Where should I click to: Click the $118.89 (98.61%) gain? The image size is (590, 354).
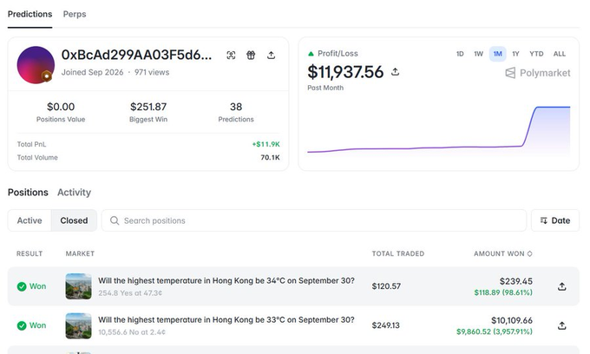(503, 292)
